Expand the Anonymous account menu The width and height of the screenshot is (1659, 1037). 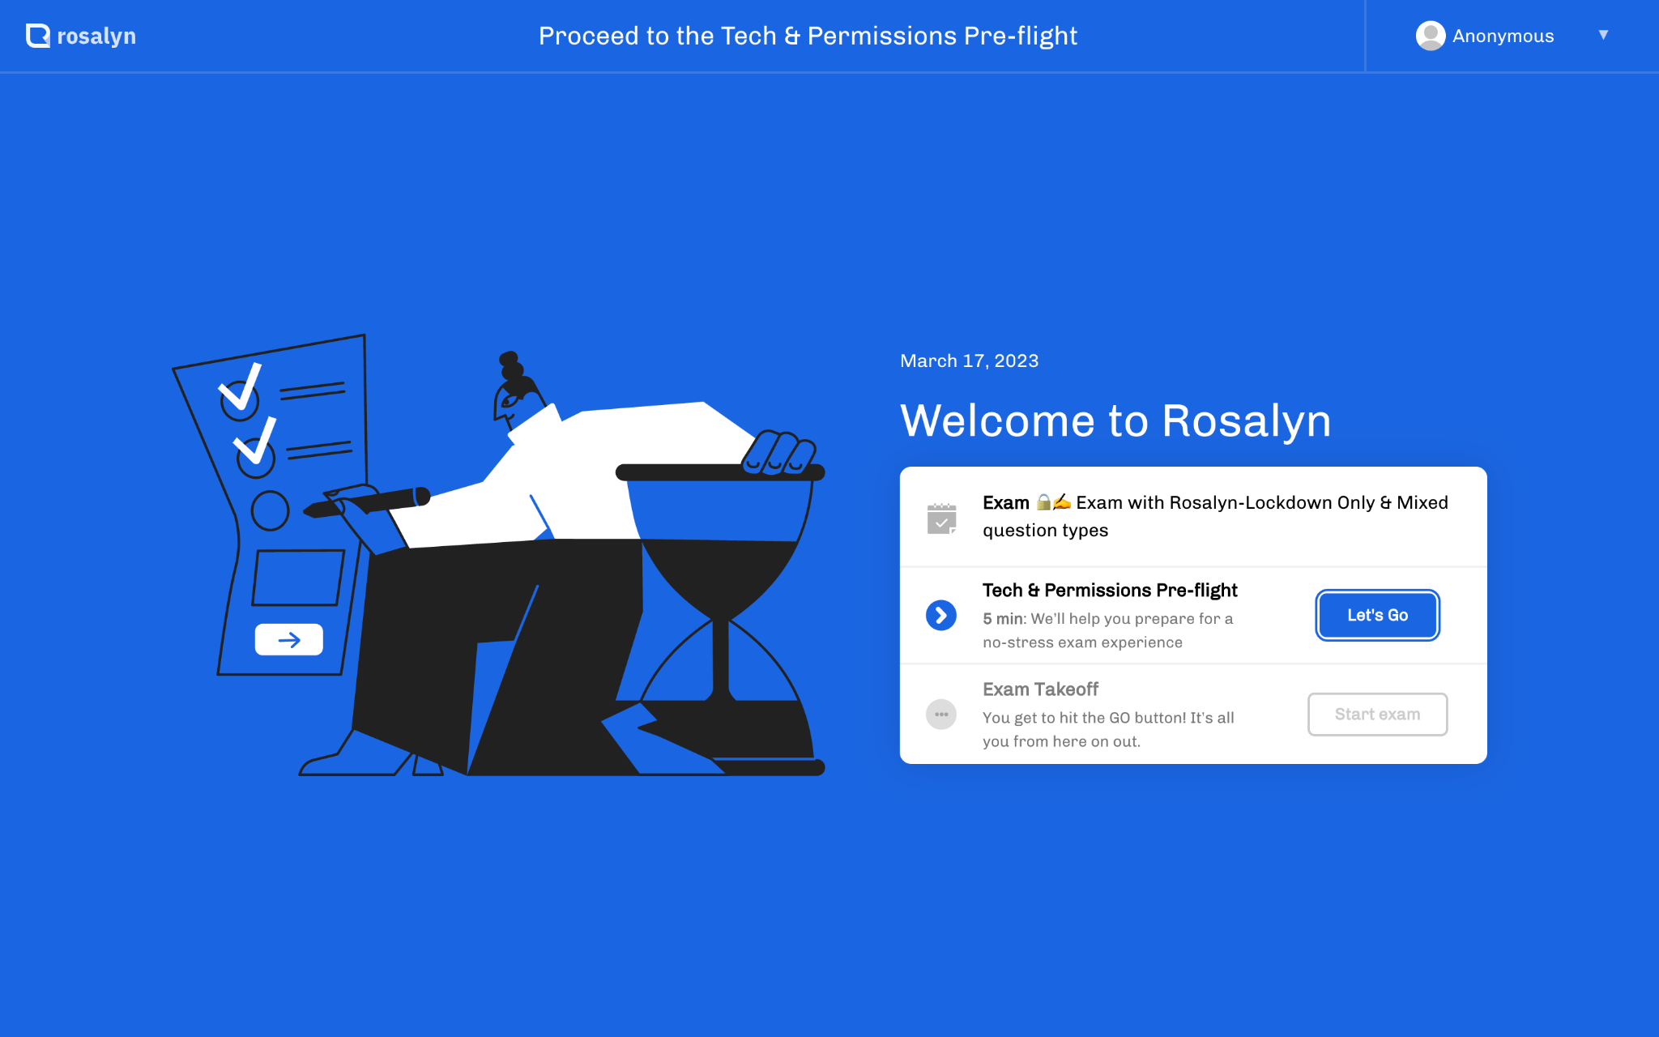tap(1503, 36)
